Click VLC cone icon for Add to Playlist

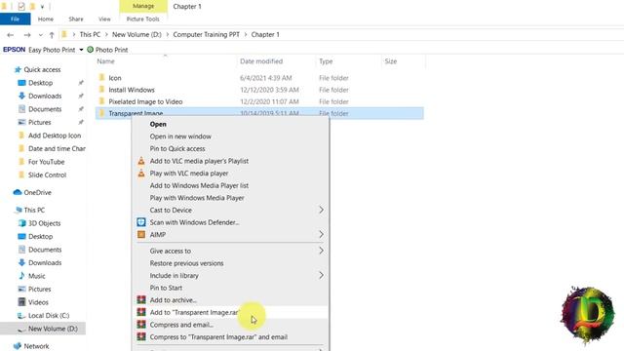141,161
